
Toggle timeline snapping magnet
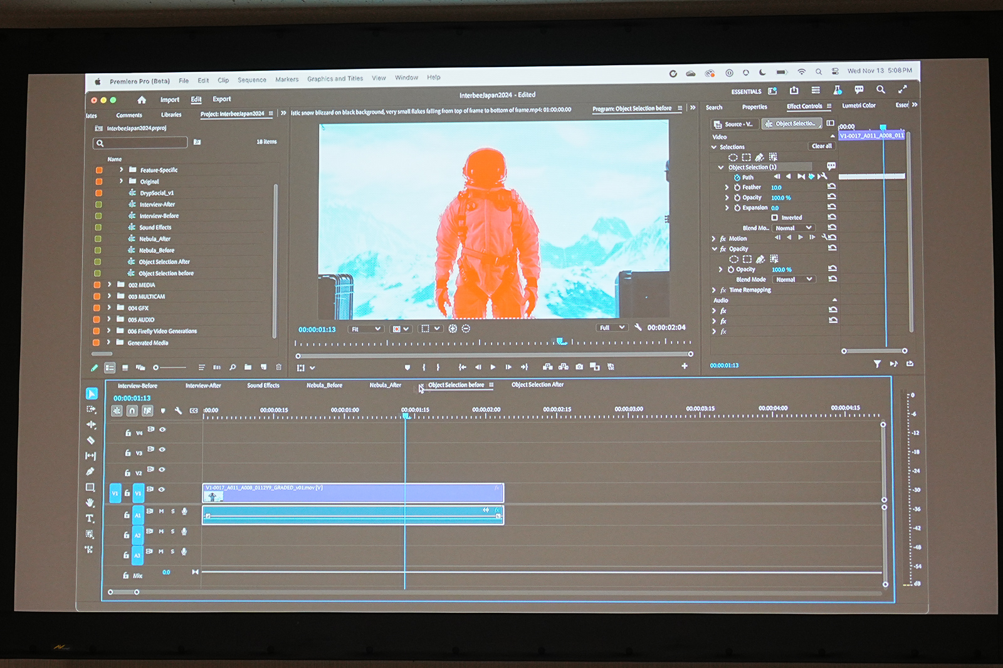click(x=132, y=411)
